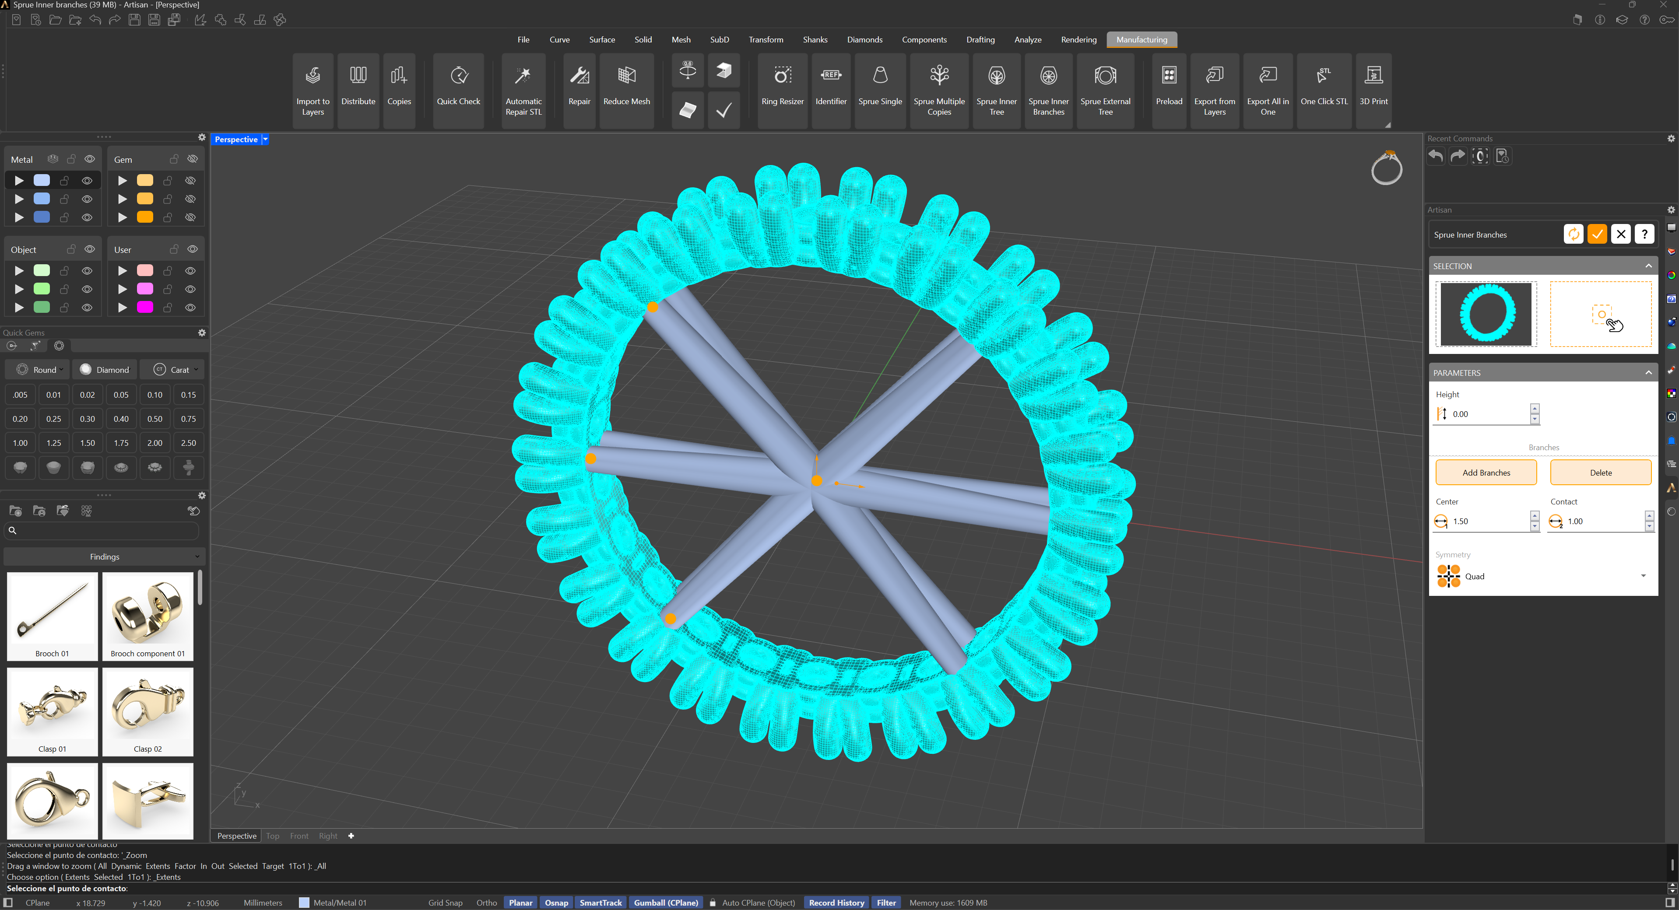Viewport: 1679px width, 910px height.
Task: Click the Add Branches button
Action: (x=1486, y=473)
